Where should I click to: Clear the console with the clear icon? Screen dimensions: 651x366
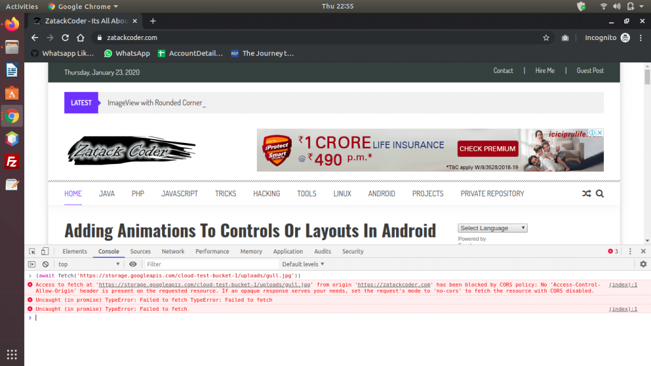tap(45, 264)
